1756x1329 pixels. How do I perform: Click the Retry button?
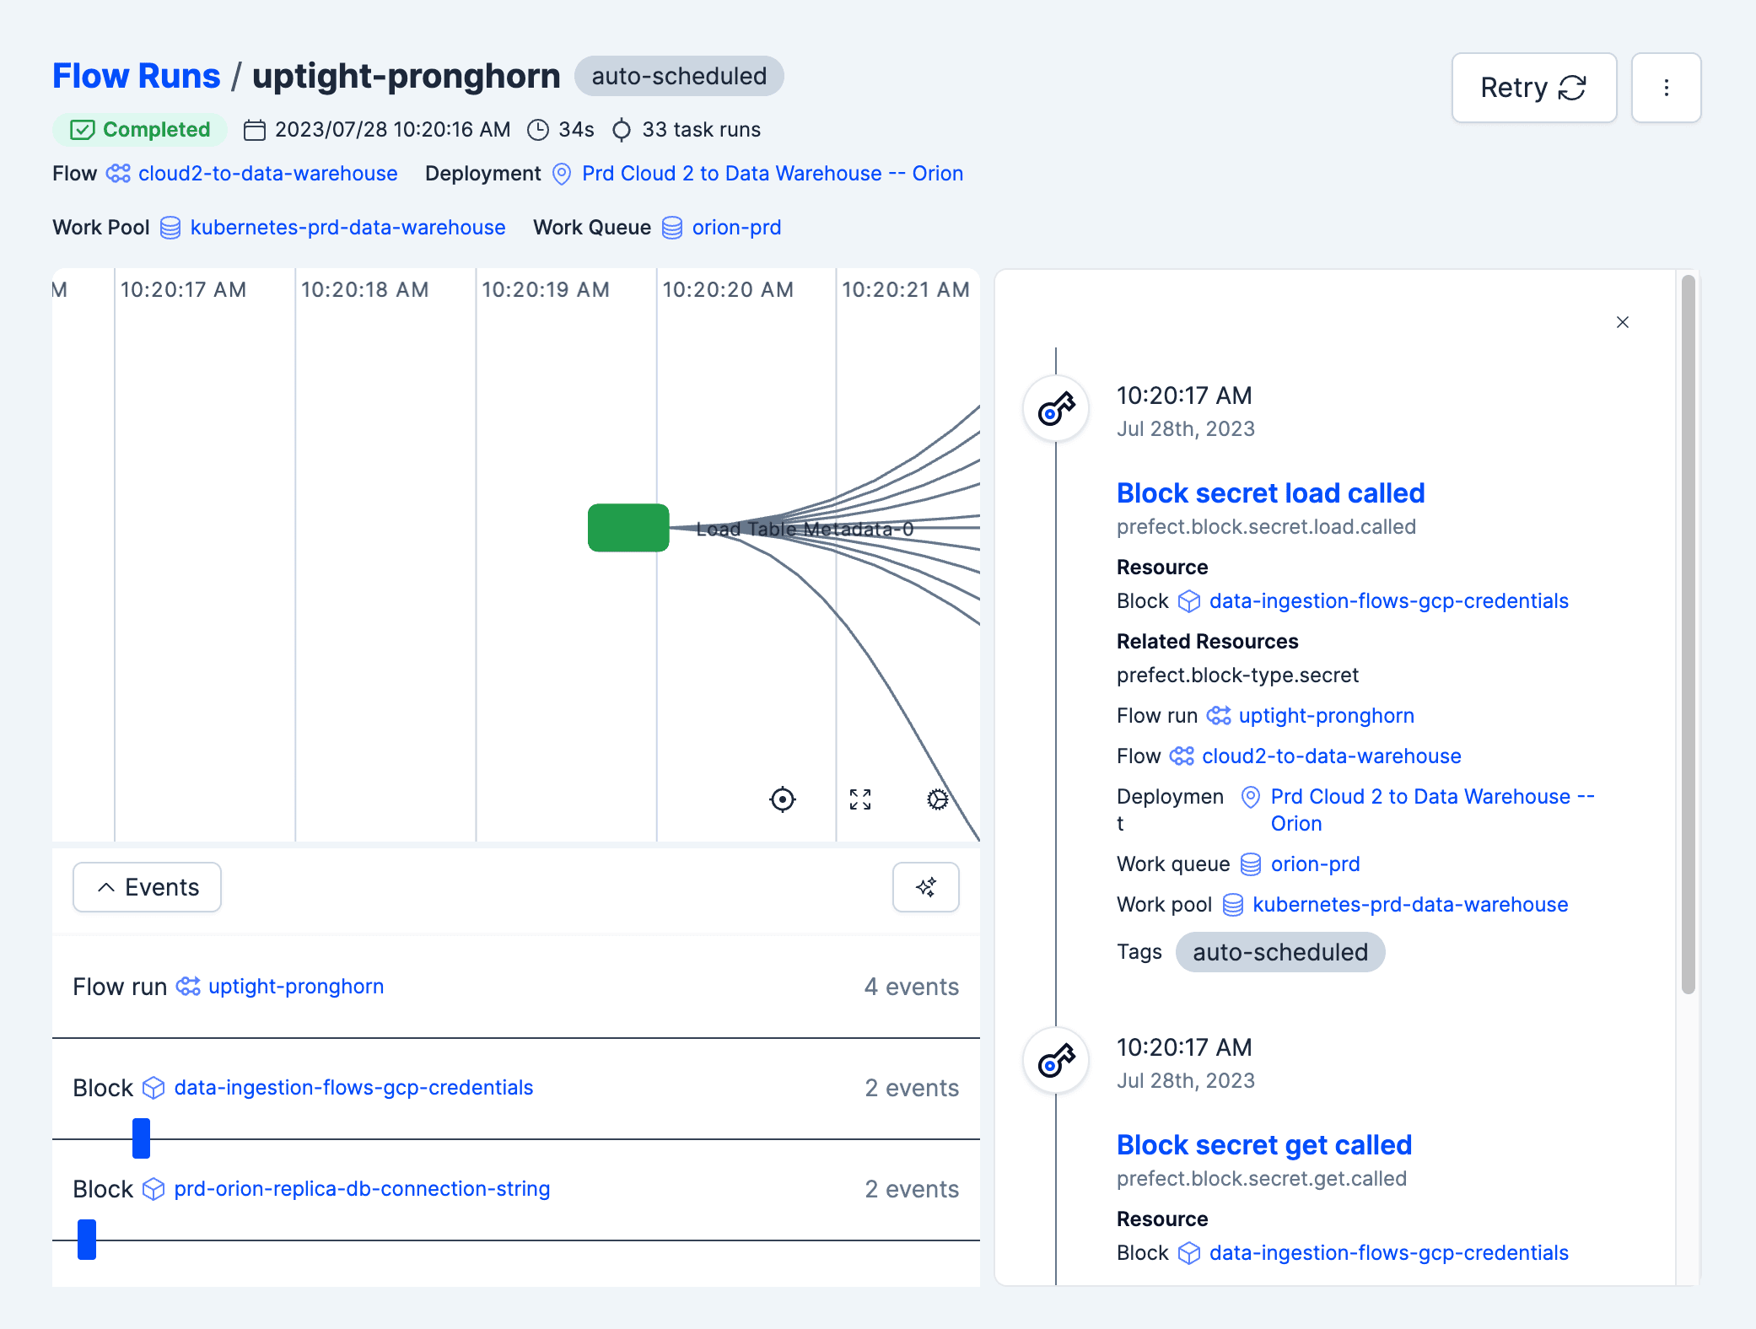[1532, 88]
